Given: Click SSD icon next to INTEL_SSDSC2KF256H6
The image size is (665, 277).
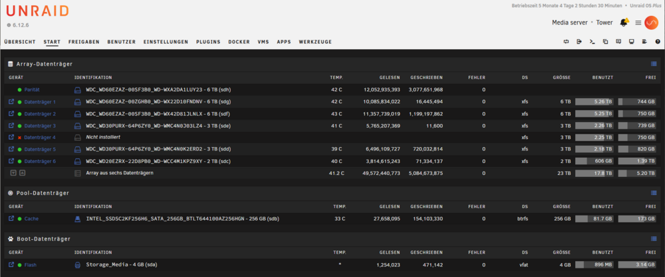Looking at the screenshot, I should pos(78,219).
